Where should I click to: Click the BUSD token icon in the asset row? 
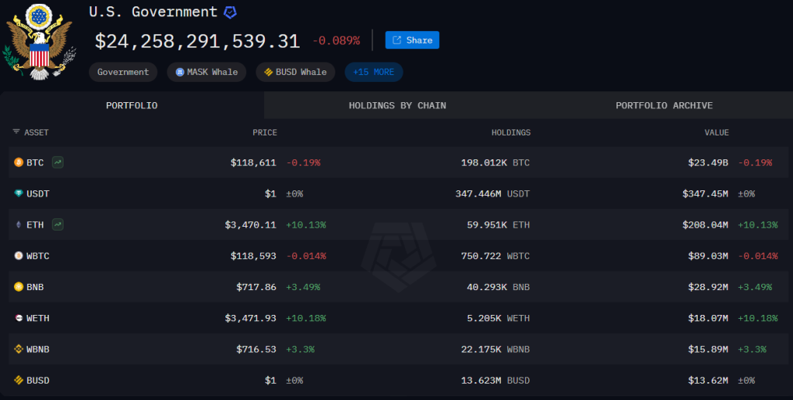[19, 380]
